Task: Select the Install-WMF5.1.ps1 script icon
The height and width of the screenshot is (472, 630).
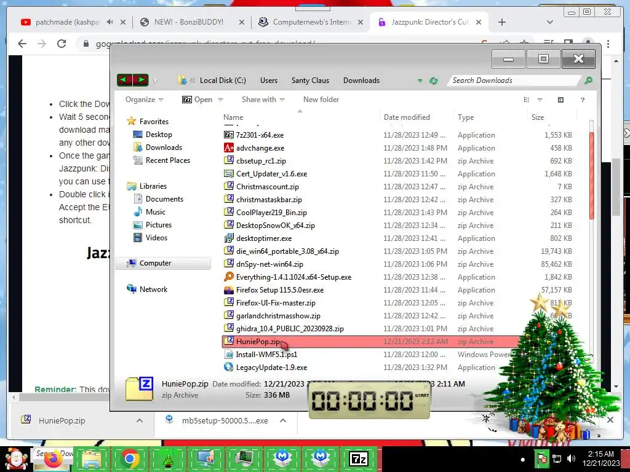Action: (x=229, y=355)
